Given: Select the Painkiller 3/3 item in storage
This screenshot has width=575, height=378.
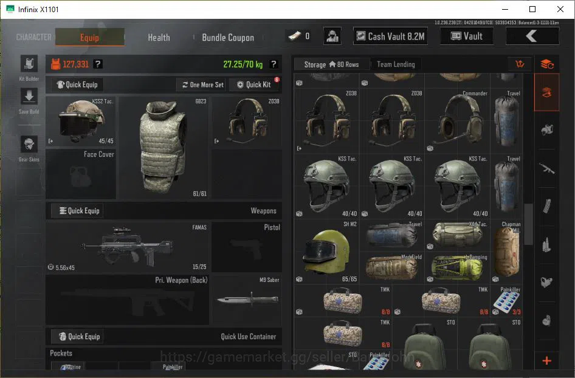Looking at the screenshot, I should [x=506, y=301].
